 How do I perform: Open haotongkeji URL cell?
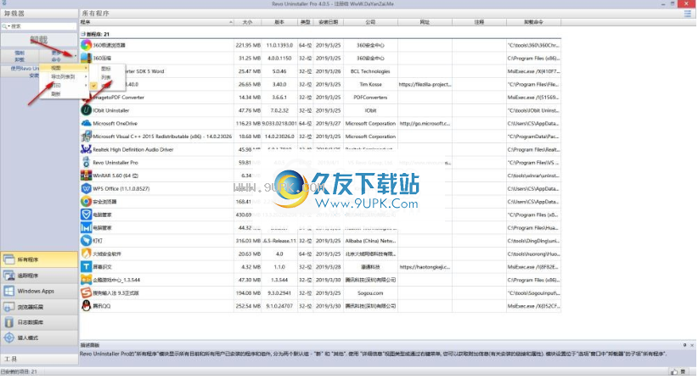(425, 266)
